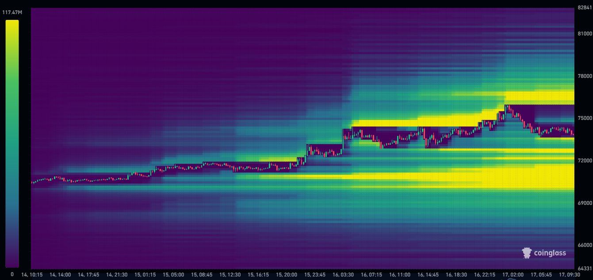Click the 81000 price axis label

[x=584, y=34]
